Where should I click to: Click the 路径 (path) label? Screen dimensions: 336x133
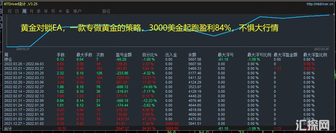tap(106, 11)
